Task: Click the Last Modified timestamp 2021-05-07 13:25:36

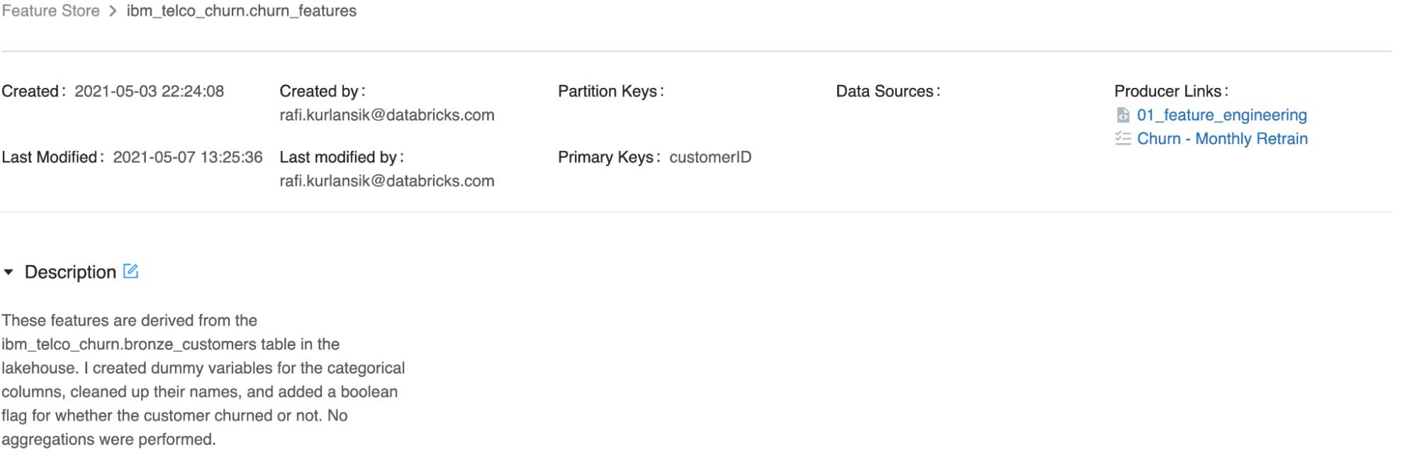Action: click(x=188, y=157)
